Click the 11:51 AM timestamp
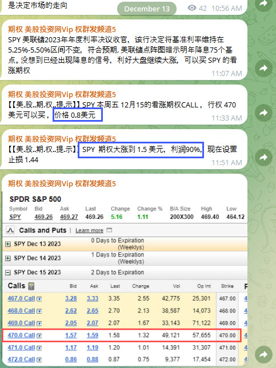The image size is (276, 368). point(227,163)
